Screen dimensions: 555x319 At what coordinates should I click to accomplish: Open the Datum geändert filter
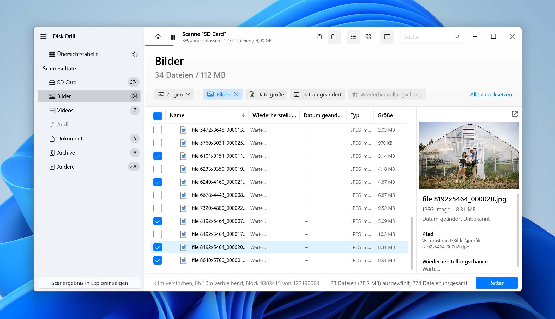pyautogui.click(x=317, y=94)
